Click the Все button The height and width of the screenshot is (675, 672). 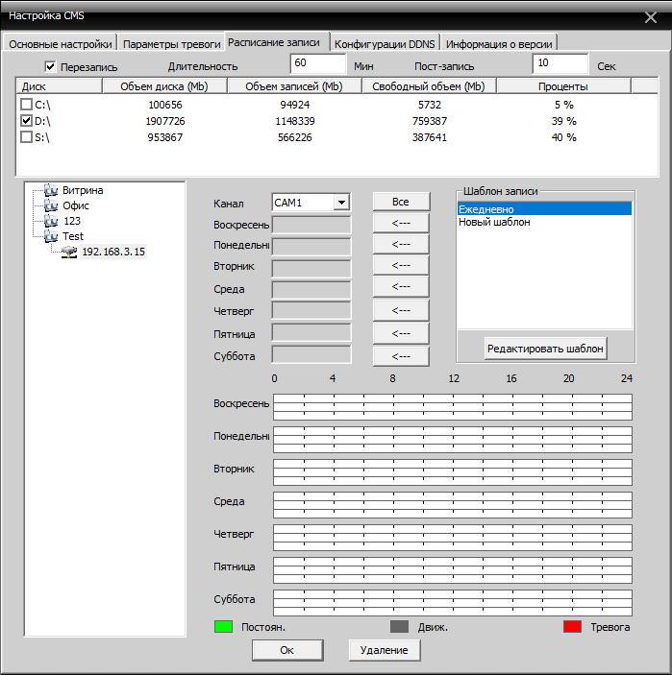401,202
